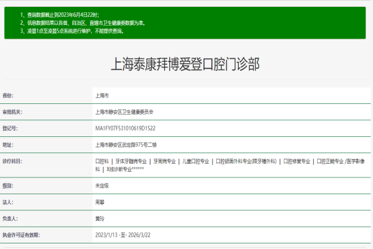
Task: Click the responsible person name 黄玲
Action: [x=100, y=218]
